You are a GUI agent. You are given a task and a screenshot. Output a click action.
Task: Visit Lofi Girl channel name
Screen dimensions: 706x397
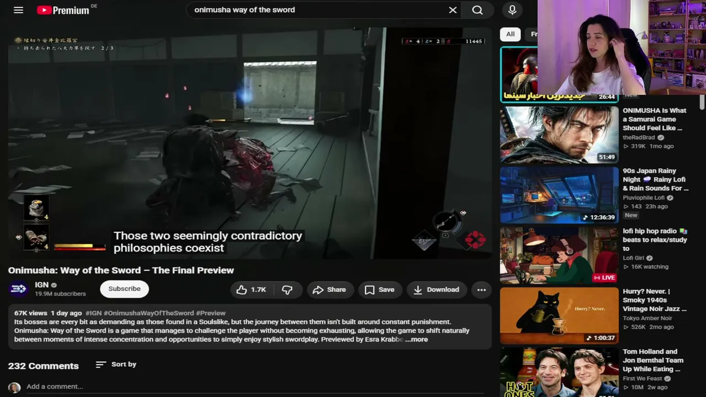634,258
